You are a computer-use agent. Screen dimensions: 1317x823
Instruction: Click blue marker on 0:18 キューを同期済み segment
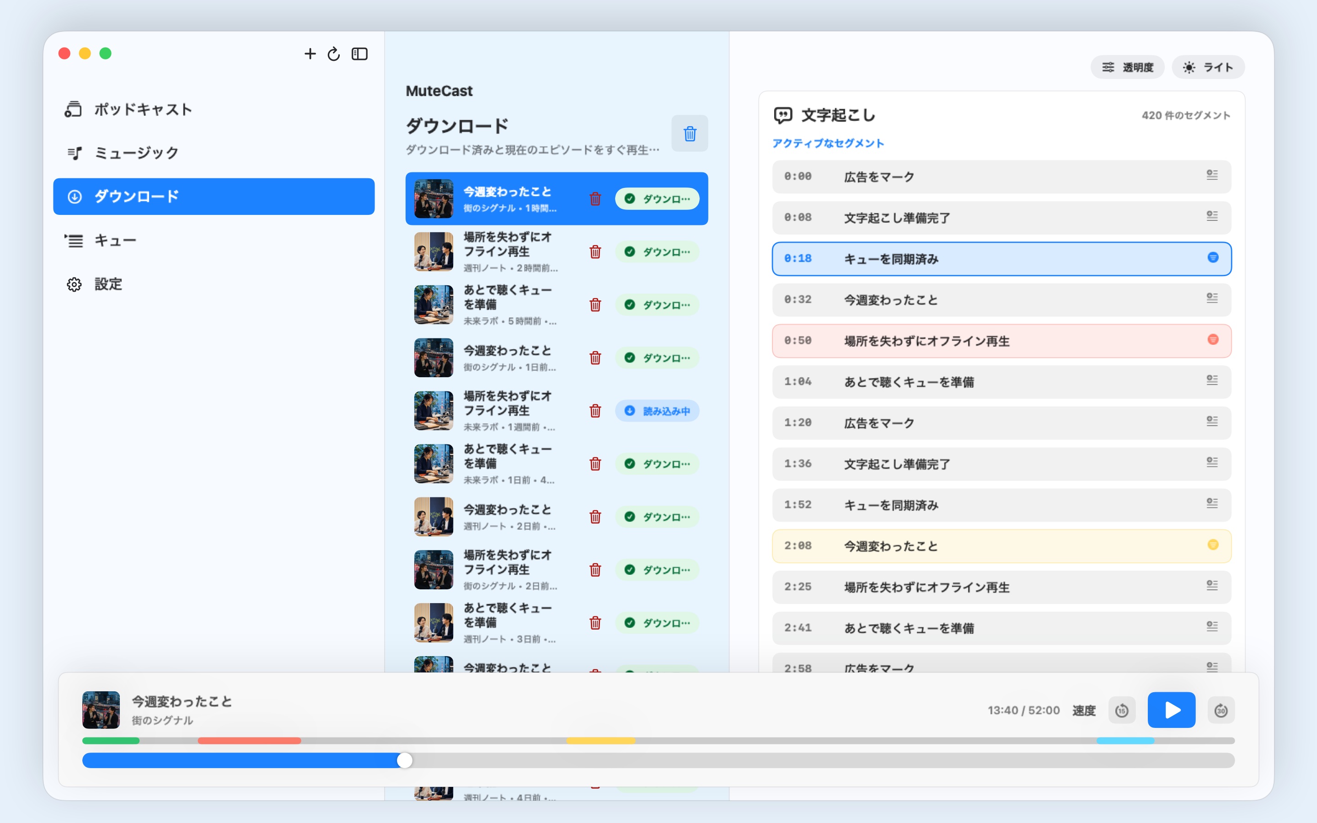click(1213, 257)
